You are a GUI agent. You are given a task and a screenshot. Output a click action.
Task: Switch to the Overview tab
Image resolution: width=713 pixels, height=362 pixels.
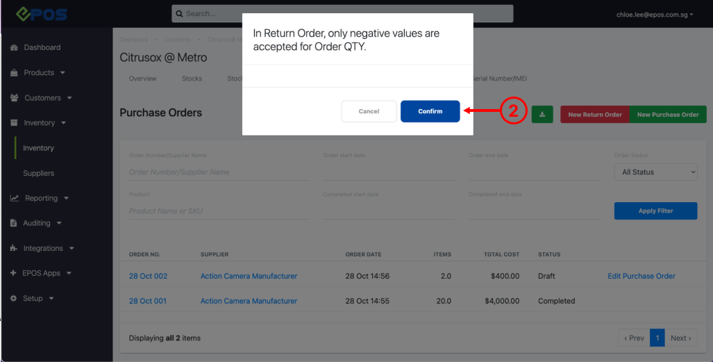[142, 79]
